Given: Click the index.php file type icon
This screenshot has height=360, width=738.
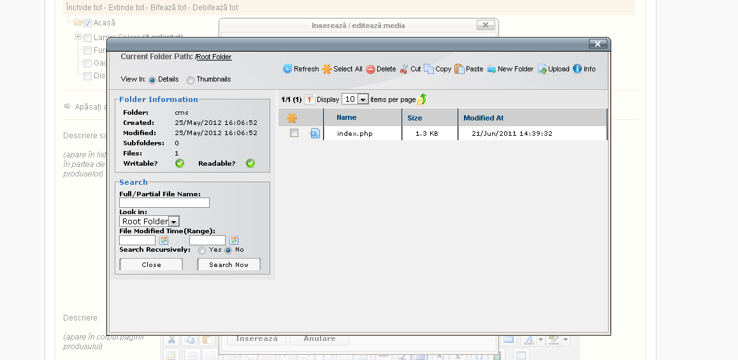Looking at the screenshot, I should [314, 133].
